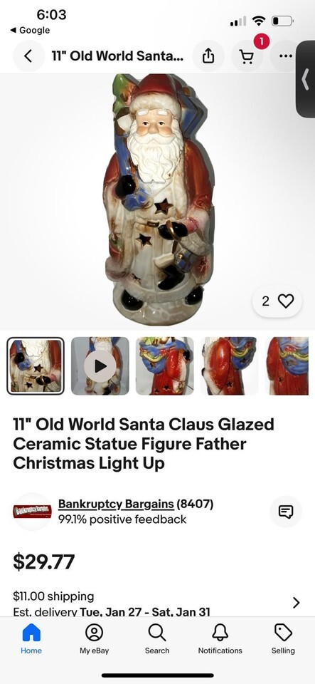The height and width of the screenshot is (684, 315).
Task: Select fourth thumbnail of Santa side view
Action: [229, 366]
